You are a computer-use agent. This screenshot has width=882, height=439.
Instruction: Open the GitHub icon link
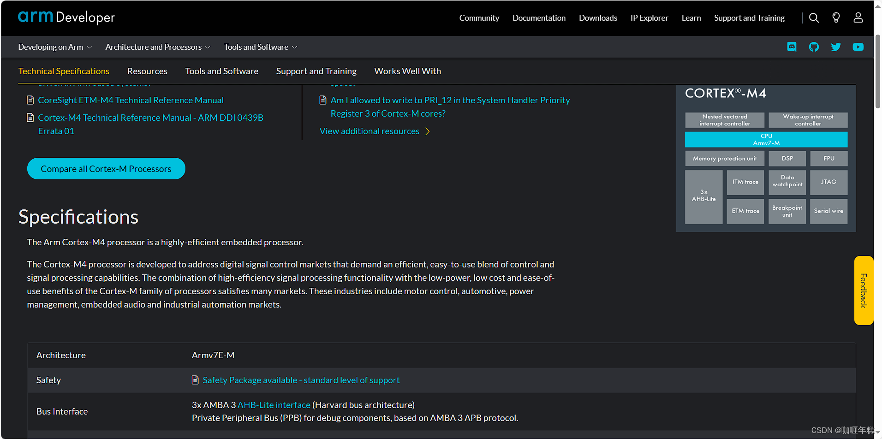click(x=814, y=47)
